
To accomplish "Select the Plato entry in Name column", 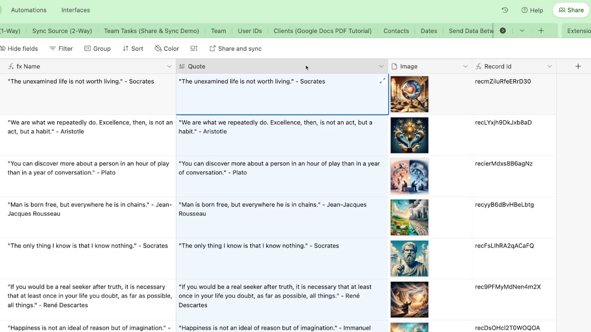I will [x=88, y=176].
